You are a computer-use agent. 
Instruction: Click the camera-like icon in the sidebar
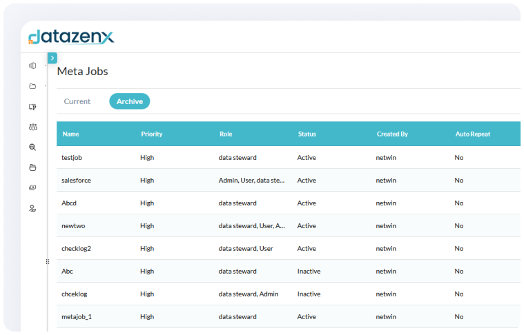32,187
